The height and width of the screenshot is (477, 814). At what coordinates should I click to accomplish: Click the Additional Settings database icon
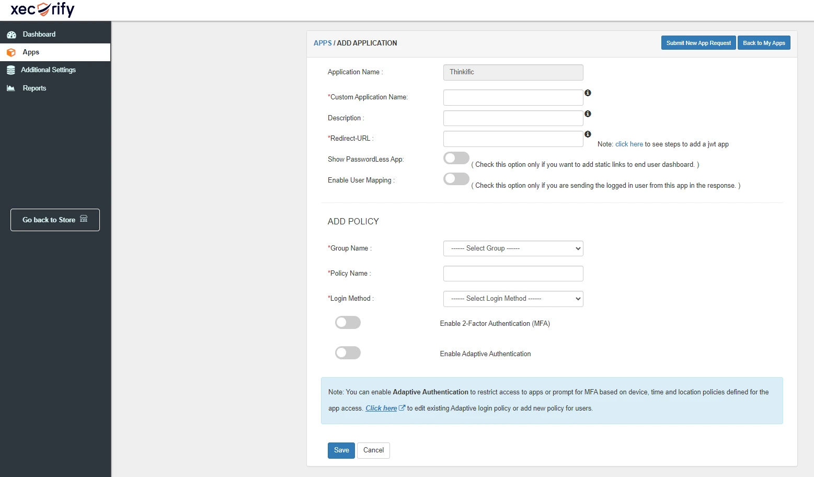12,70
